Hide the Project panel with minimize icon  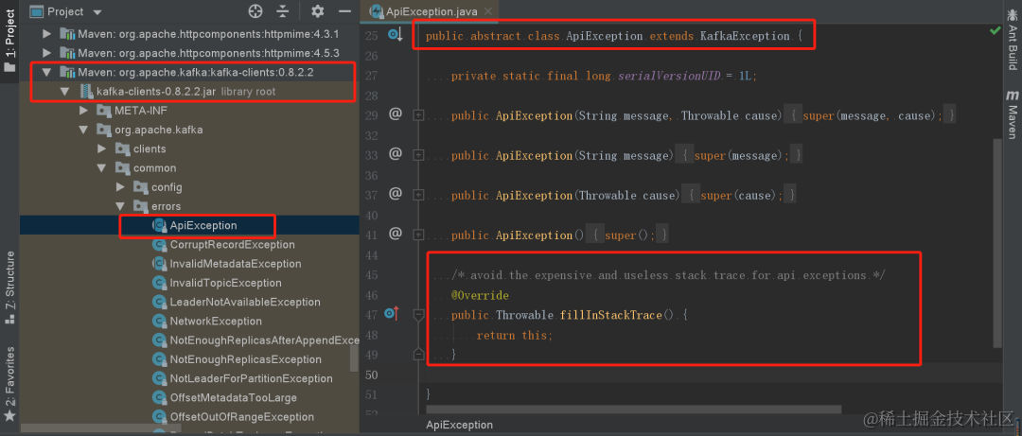(x=344, y=11)
